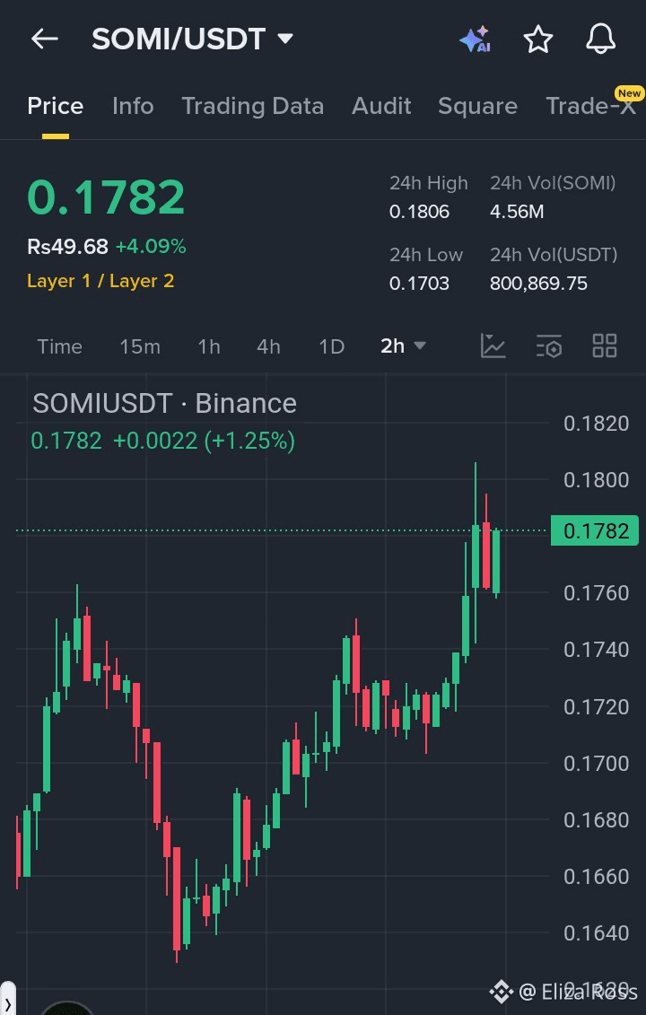Open the AI sparkle assistant icon

[476, 39]
